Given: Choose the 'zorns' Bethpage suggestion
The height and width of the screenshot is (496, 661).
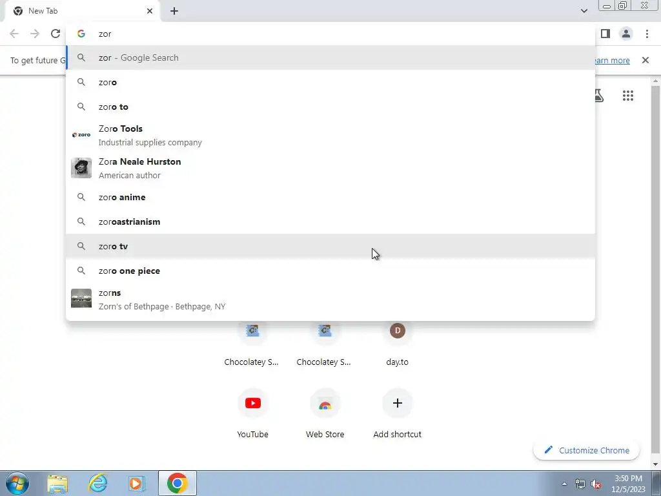Looking at the screenshot, I should coord(331,299).
